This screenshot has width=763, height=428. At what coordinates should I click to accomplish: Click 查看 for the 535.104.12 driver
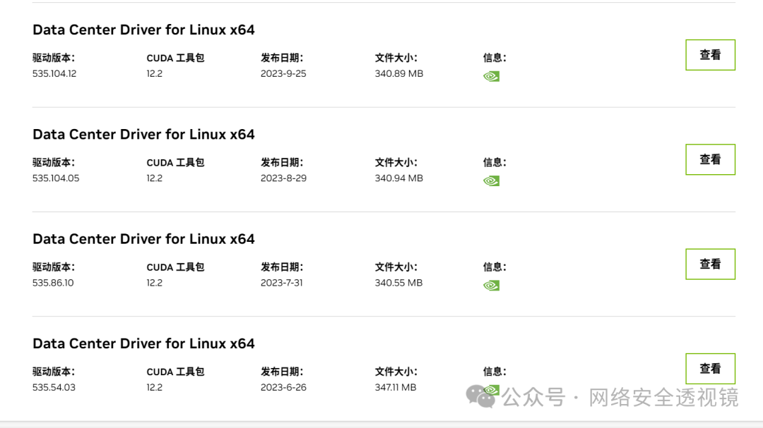[710, 54]
